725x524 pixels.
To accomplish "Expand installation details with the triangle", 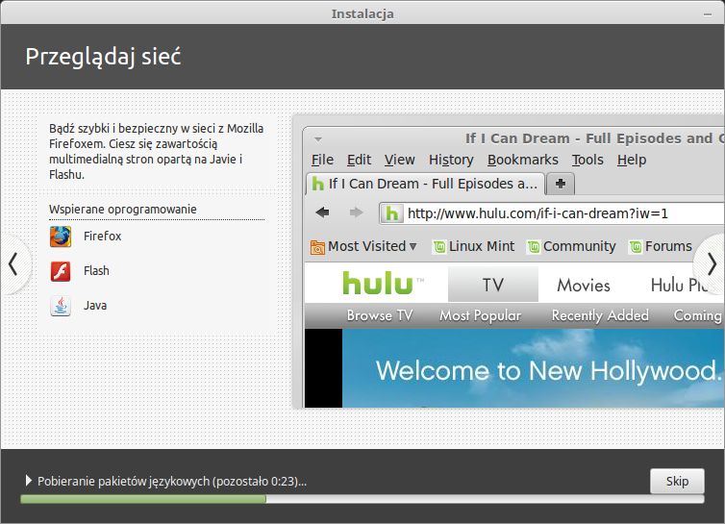I will [29, 481].
